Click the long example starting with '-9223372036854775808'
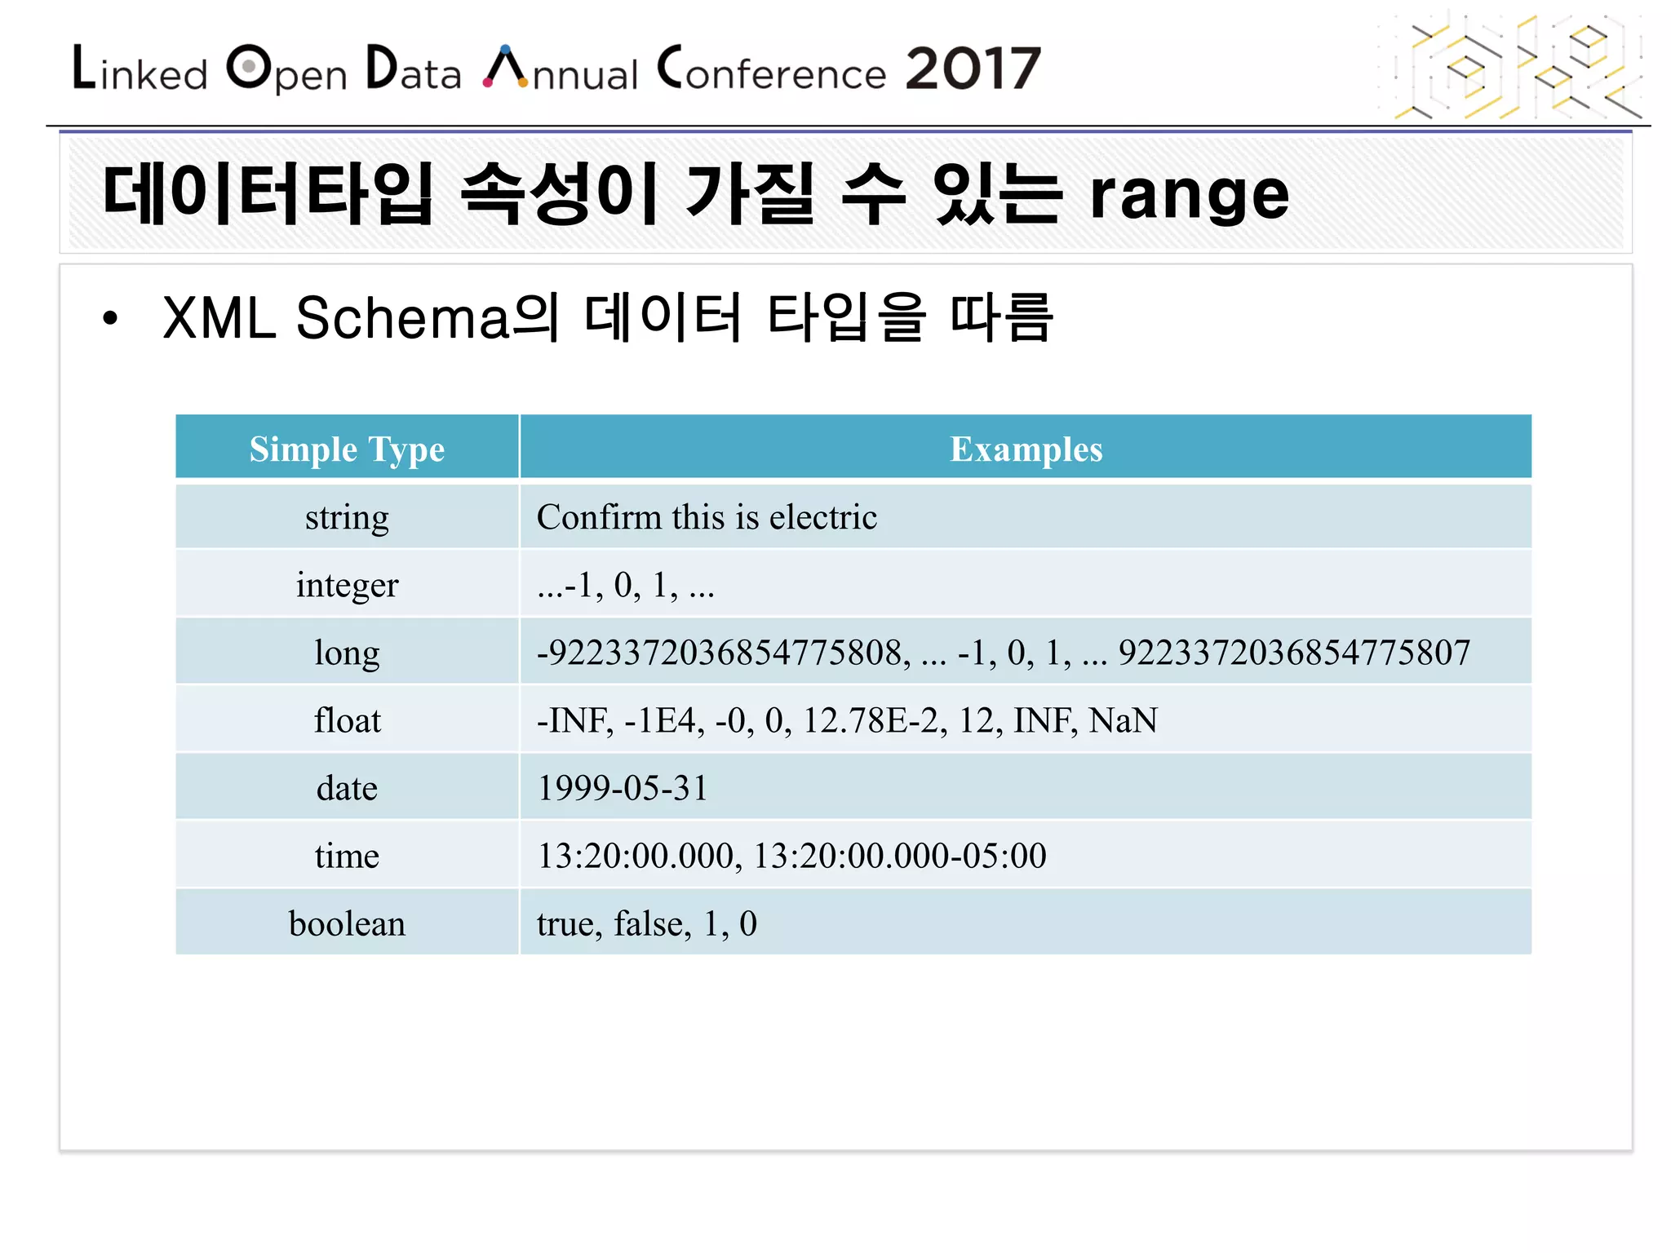The height and width of the screenshot is (1253, 1671). tap(1026, 652)
